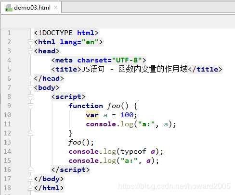Collapse function foo fold at line 9
The height and width of the screenshot is (195, 235).
click(30, 106)
